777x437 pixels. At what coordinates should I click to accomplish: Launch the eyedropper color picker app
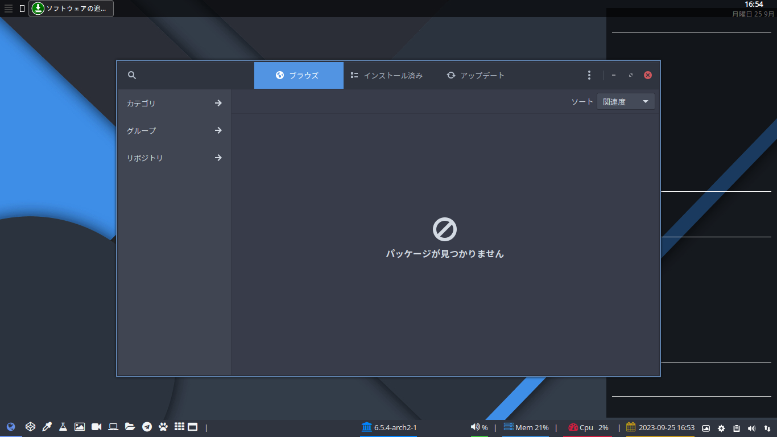tap(46, 426)
